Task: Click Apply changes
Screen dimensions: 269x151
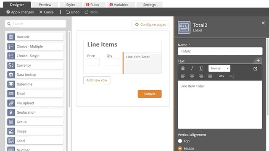Action: 20,12
